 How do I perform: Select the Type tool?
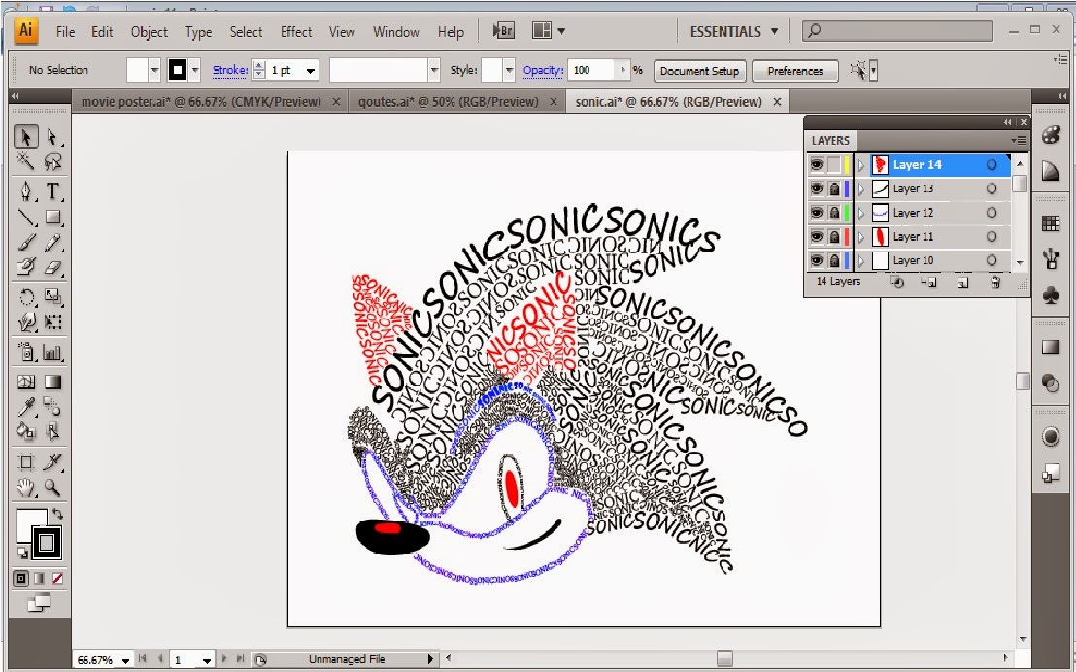(52, 191)
